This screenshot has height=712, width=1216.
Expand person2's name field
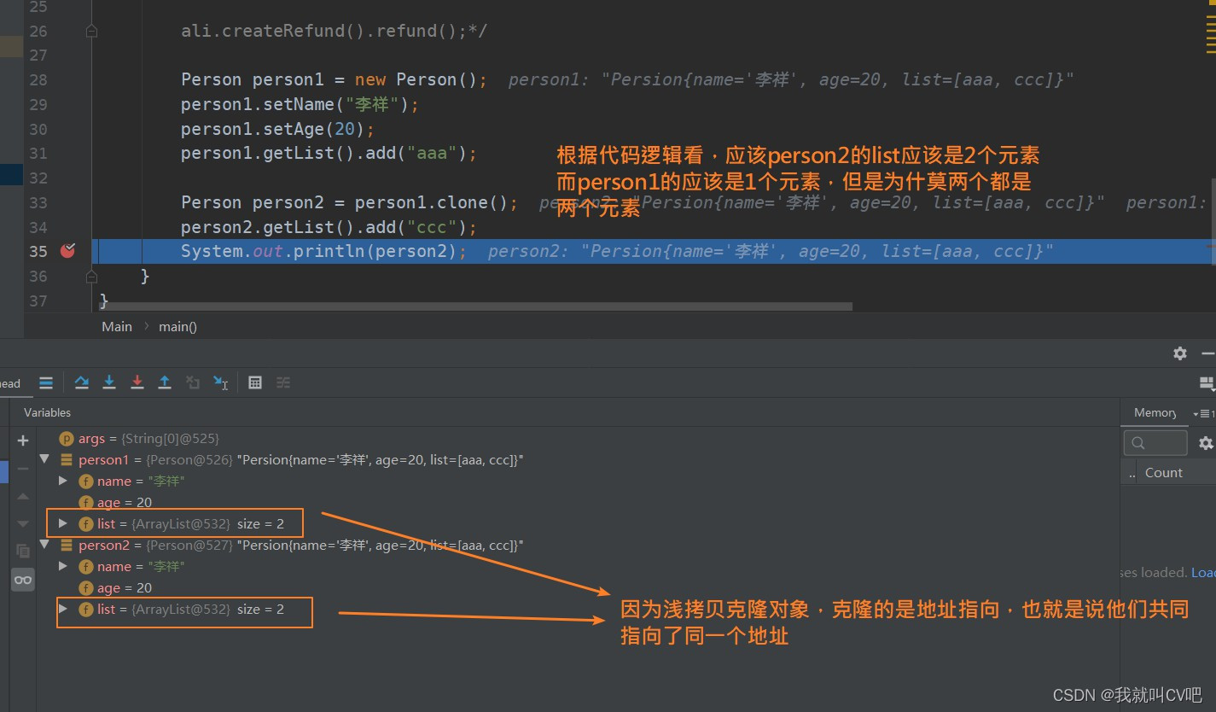(x=63, y=566)
